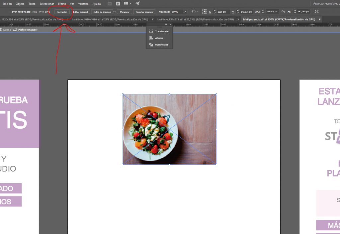Open the Alinear panel
340x234 pixels.
159,38
